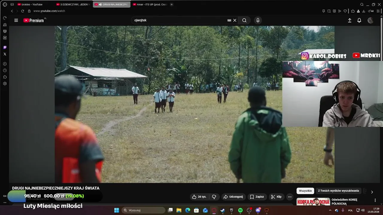The image size is (383, 215).
Task: Open the workspaces icon beside the tabs
Action: coord(12,4)
